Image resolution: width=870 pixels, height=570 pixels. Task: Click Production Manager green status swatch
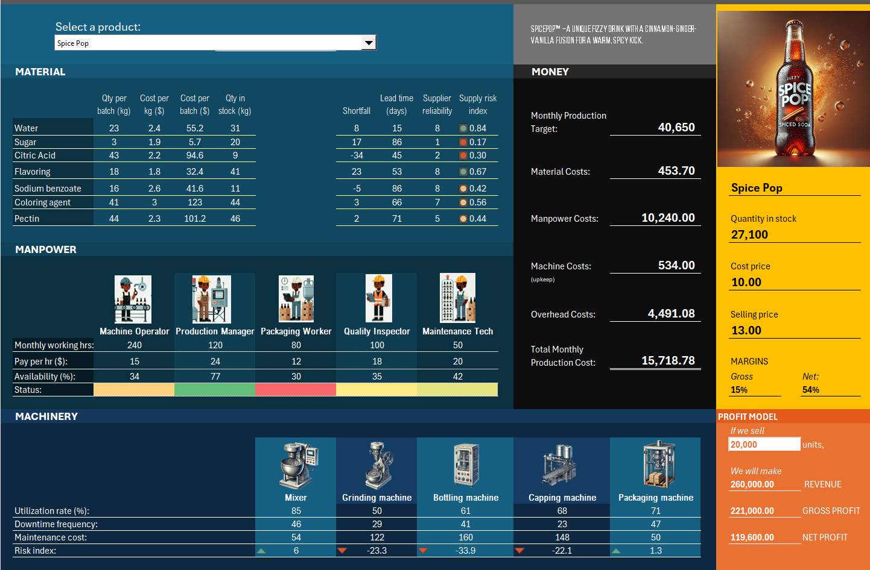215,390
